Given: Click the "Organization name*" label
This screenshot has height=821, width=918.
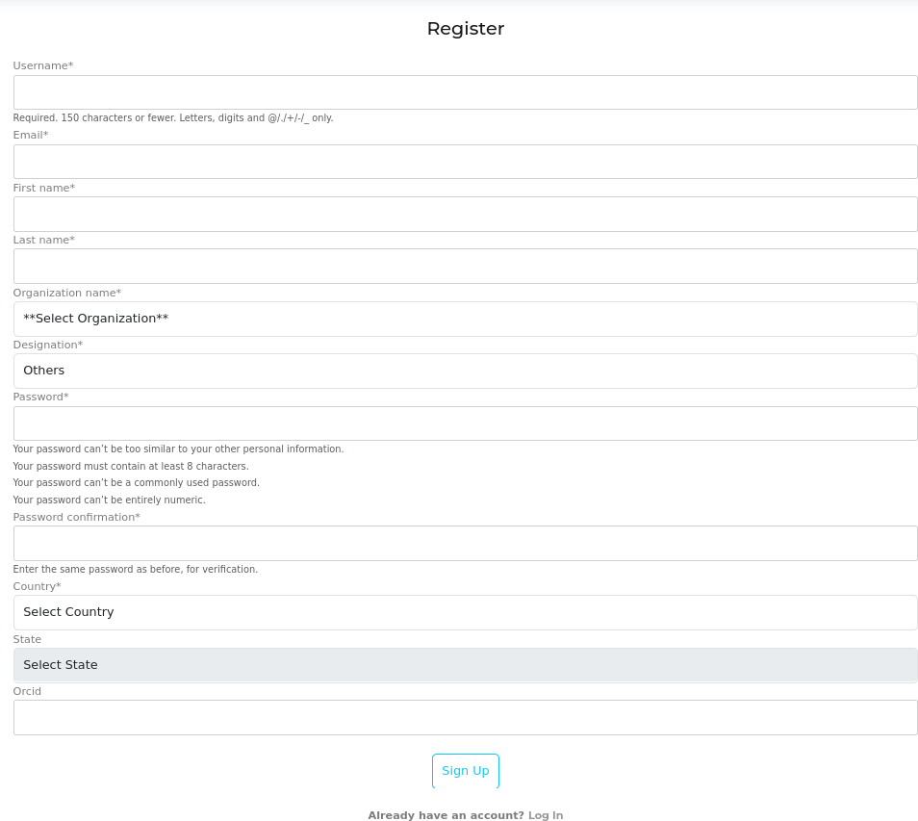Looking at the screenshot, I should click(67, 293).
